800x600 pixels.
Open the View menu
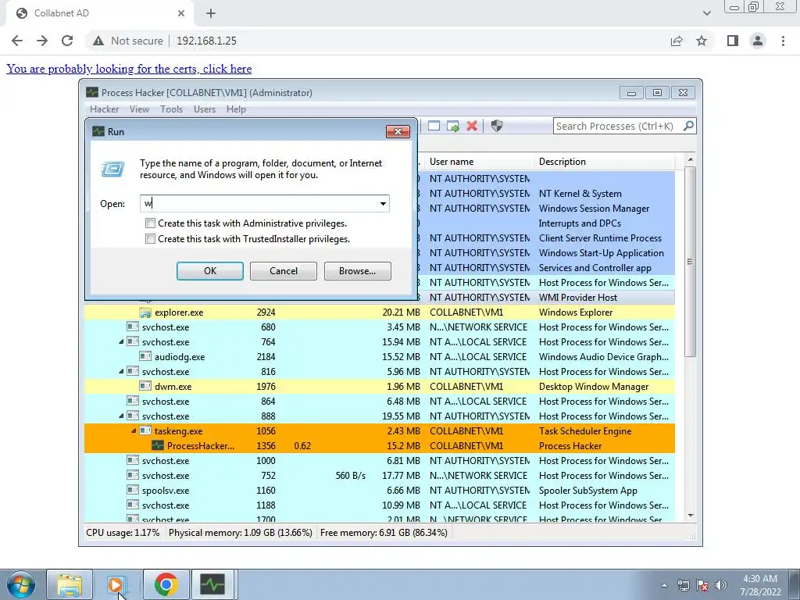(x=139, y=109)
